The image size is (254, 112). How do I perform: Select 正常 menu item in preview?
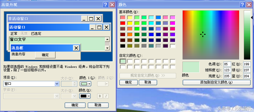(x=14, y=34)
